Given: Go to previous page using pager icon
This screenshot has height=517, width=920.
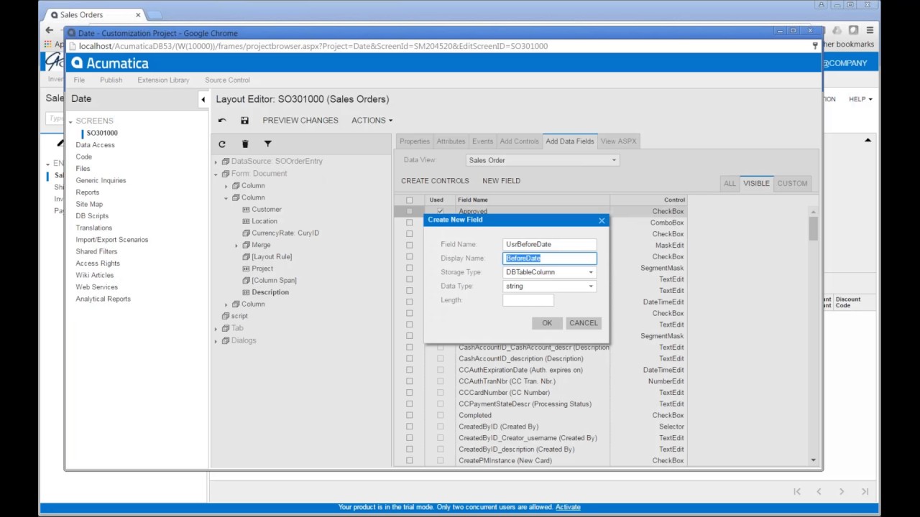Looking at the screenshot, I should click(819, 491).
